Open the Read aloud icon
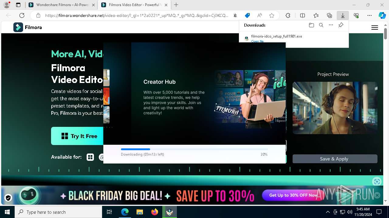Viewport: 389px width, 218px height. pos(260,15)
